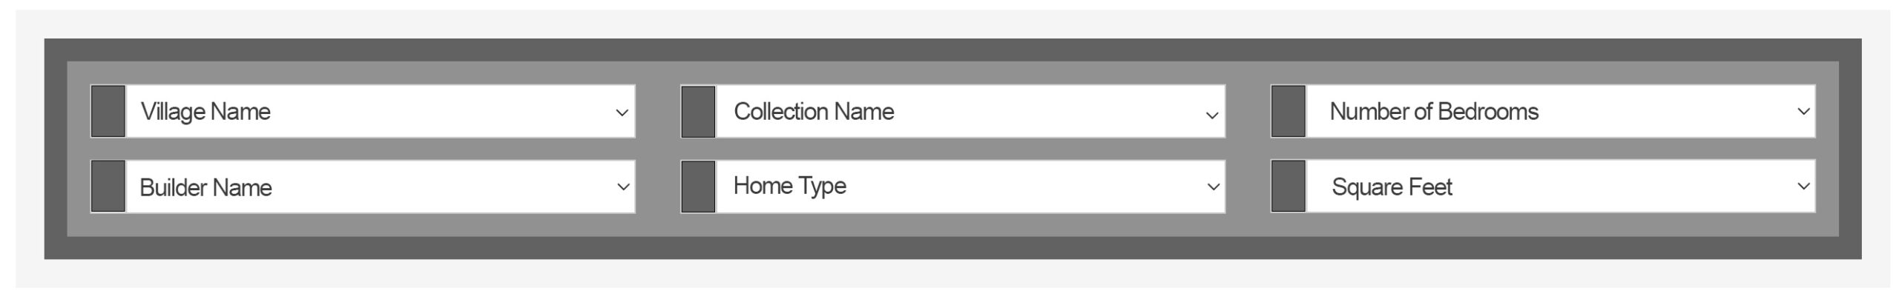
Task: Open the Home Type dropdown
Action: point(970,187)
